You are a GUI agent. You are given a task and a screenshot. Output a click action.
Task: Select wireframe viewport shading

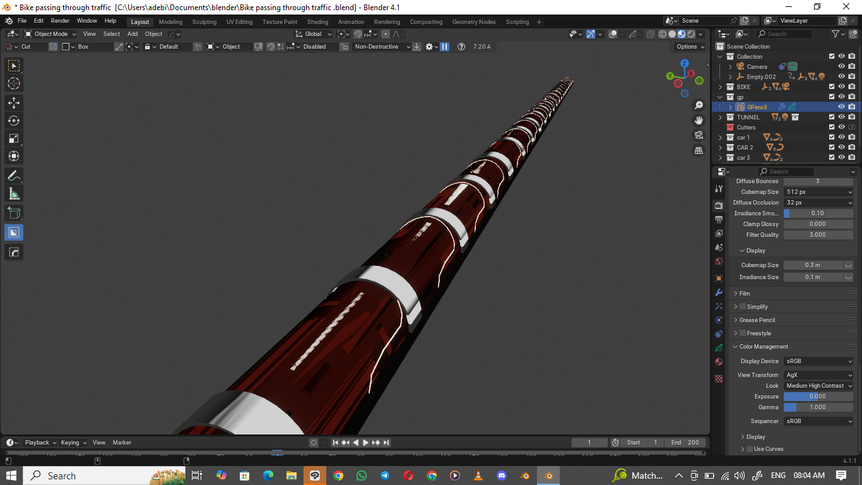pyautogui.click(x=663, y=34)
